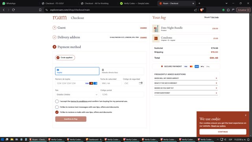Expand Other questions FAQ item
Viewport: 252px width, 142px height.
186,93
